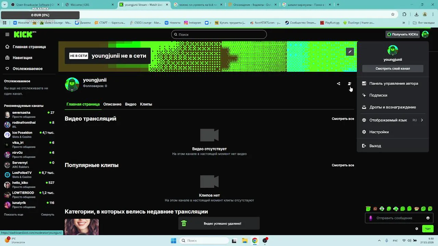
Task: Click the Kick search field
Action: coord(219,35)
